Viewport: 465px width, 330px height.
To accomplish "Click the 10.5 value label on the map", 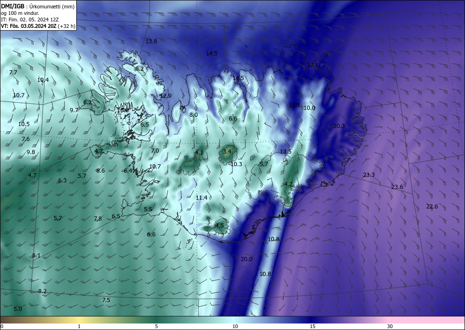I will tap(24, 124).
